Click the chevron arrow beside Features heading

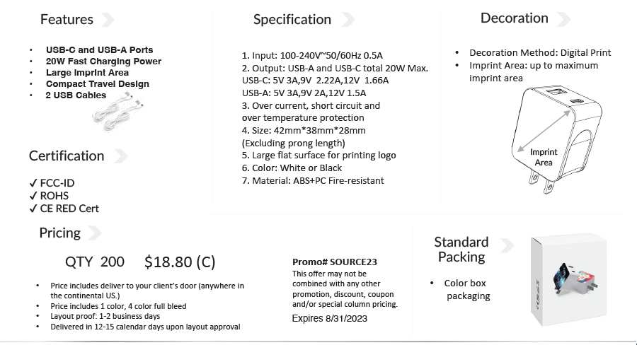tap(108, 19)
